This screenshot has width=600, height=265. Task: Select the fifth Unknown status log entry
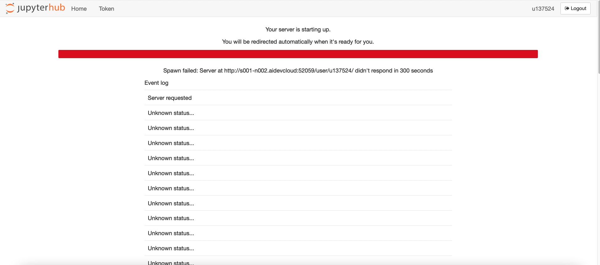coord(171,173)
